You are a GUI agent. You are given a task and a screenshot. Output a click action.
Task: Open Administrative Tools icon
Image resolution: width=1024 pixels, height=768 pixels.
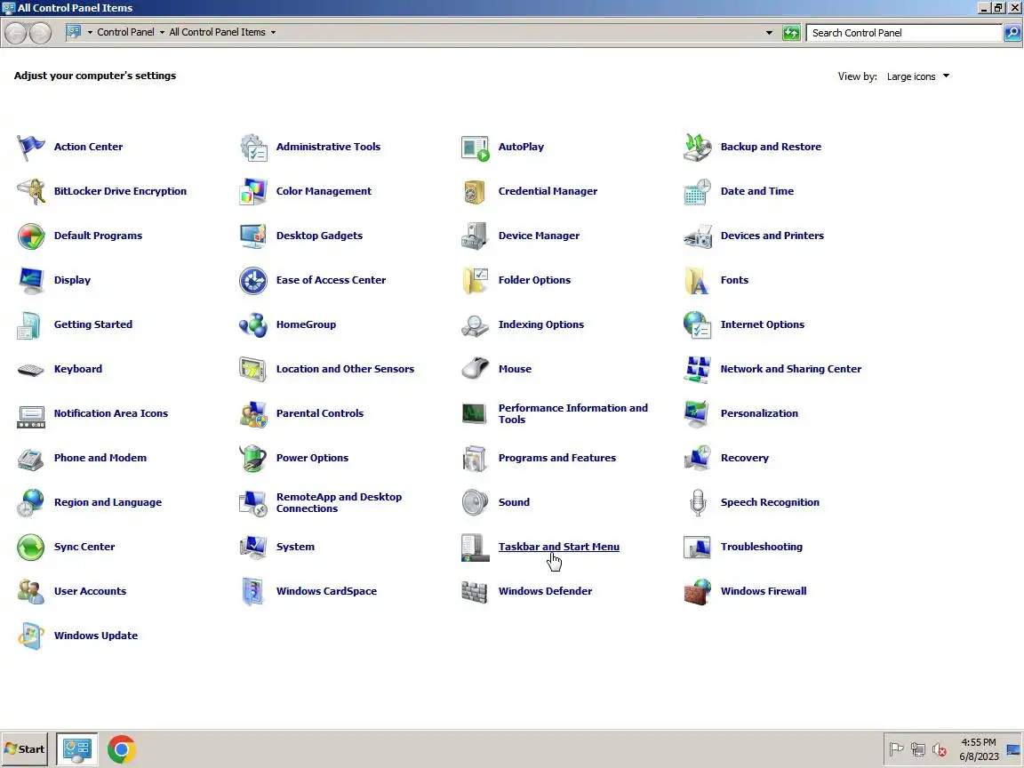[x=253, y=147]
